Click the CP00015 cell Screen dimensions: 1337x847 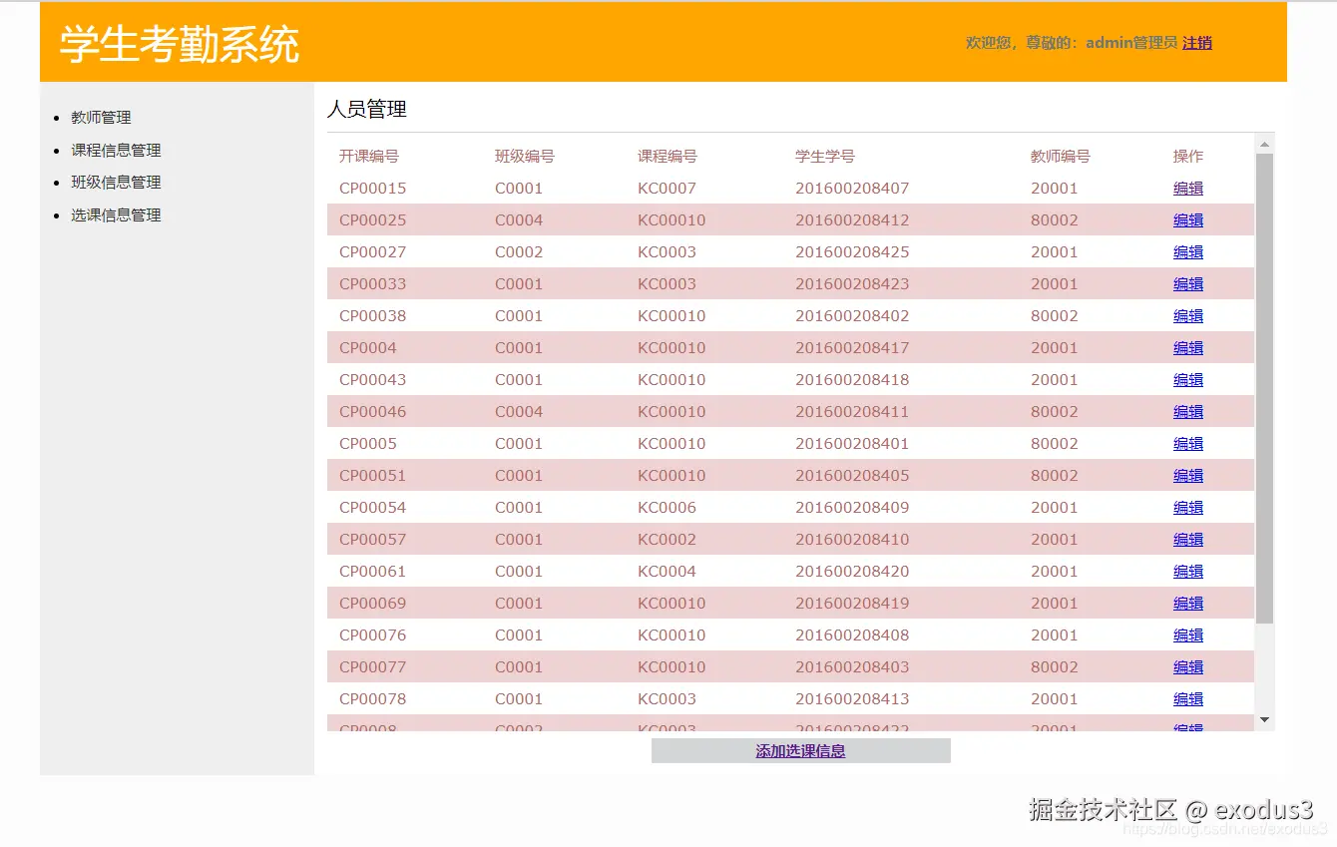coord(373,189)
